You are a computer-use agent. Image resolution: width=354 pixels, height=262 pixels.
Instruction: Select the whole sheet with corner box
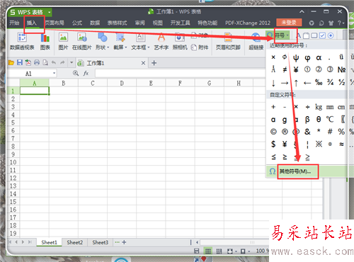click(x=13, y=83)
